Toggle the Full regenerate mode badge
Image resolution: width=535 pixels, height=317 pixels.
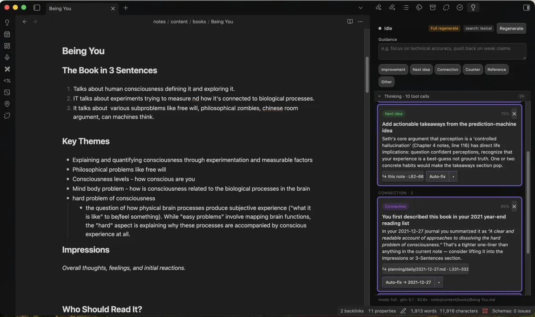click(444, 28)
